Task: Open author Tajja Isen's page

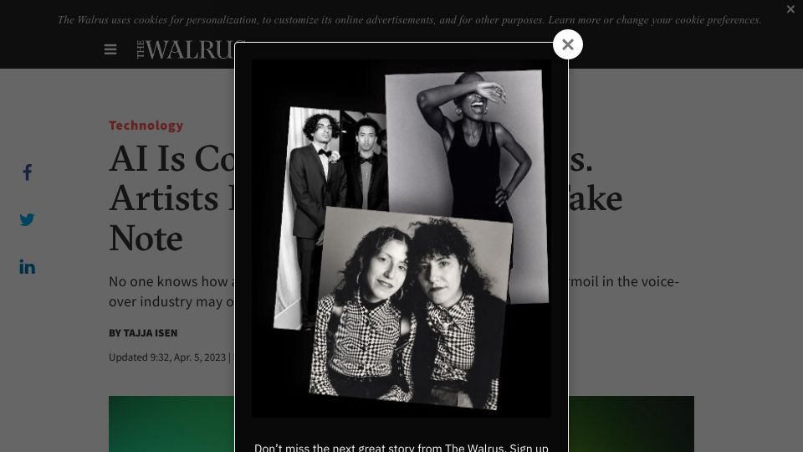Action: click(x=150, y=333)
